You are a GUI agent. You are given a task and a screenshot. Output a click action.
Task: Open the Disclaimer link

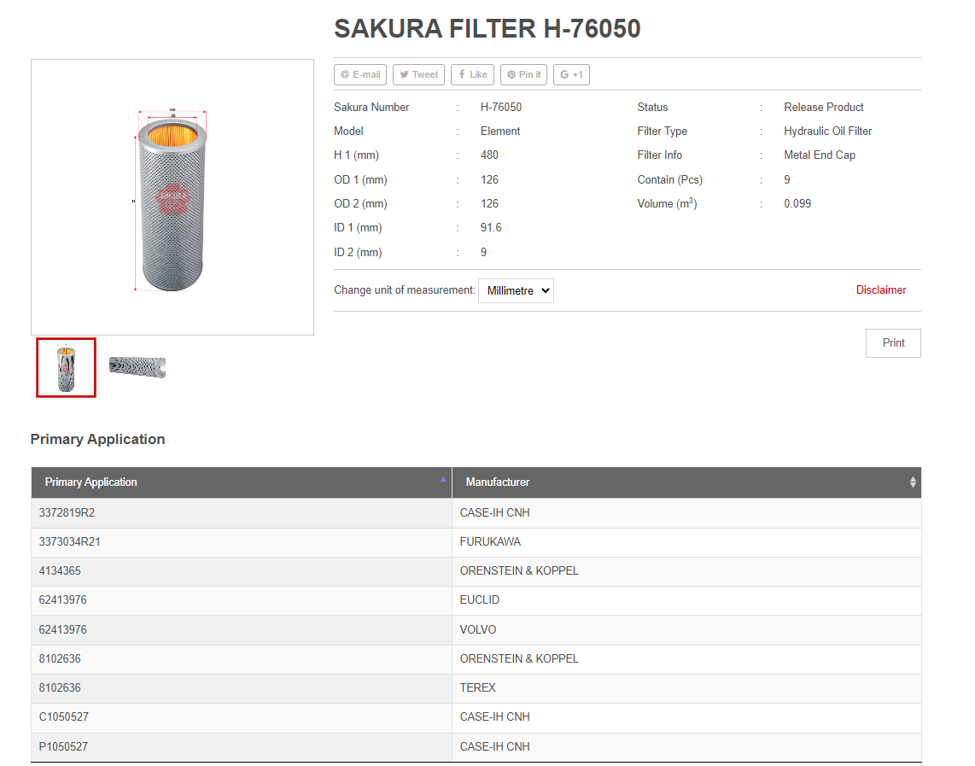coord(881,290)
